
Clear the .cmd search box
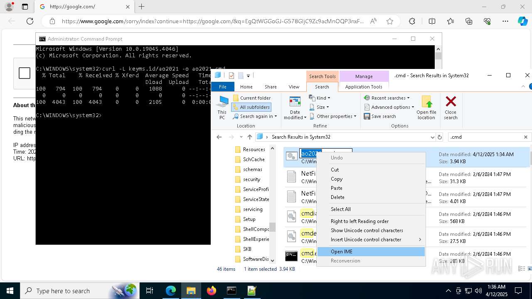click(x=525, y=137)
